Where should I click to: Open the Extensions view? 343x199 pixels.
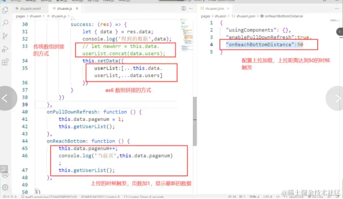tap(5, 62)
